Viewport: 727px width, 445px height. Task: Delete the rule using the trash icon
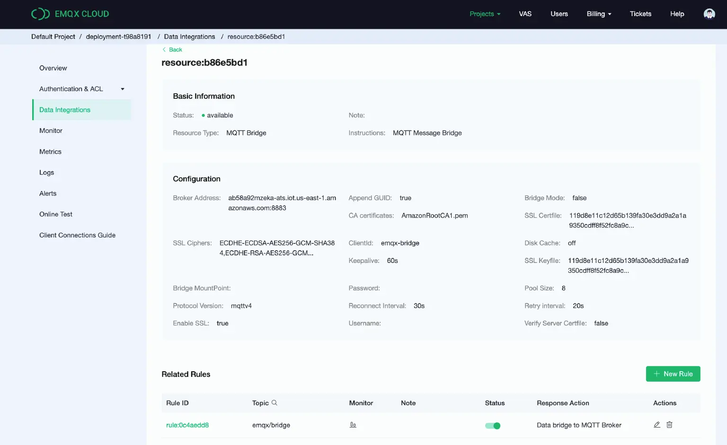[669, 425]
